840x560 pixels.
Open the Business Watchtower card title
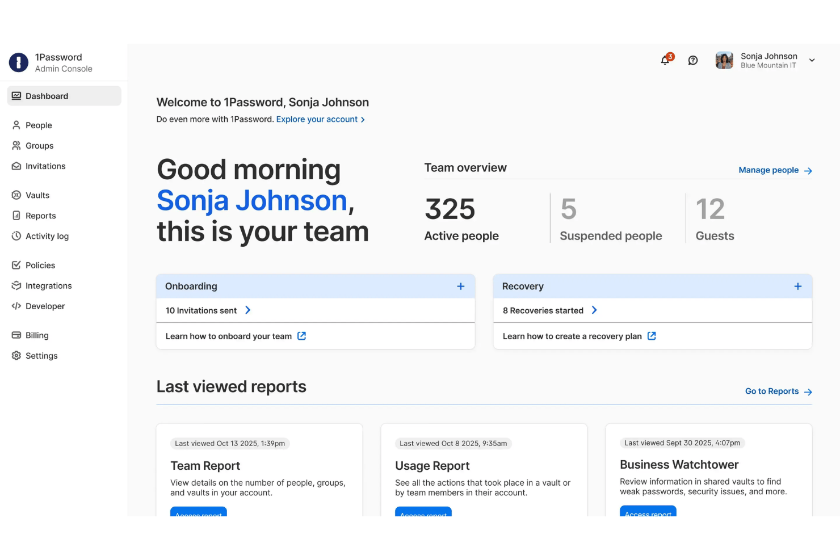click(x=679, y=465)
